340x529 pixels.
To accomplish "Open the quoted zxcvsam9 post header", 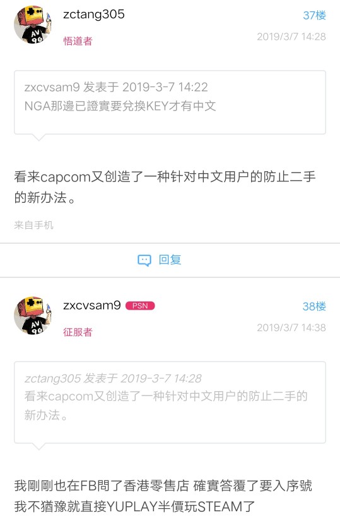I will pyautogui.click(x=116, y=87).
